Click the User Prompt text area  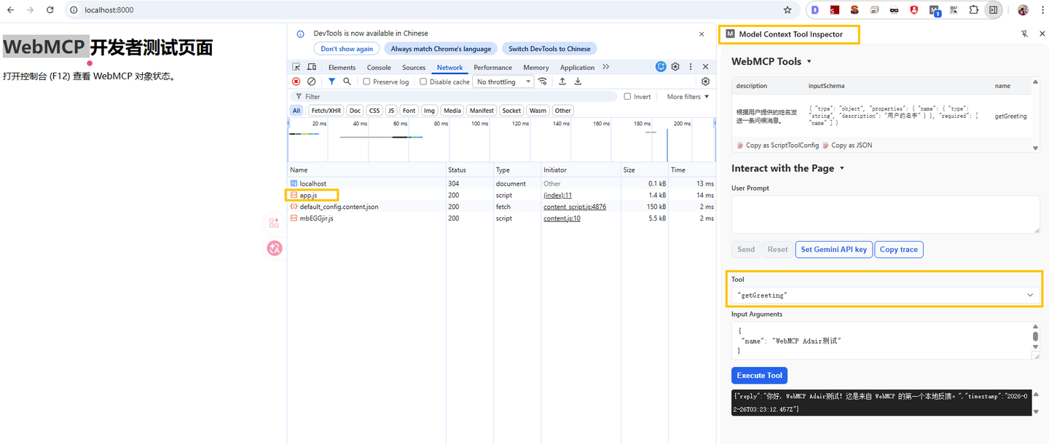click(x=885, y=214)
